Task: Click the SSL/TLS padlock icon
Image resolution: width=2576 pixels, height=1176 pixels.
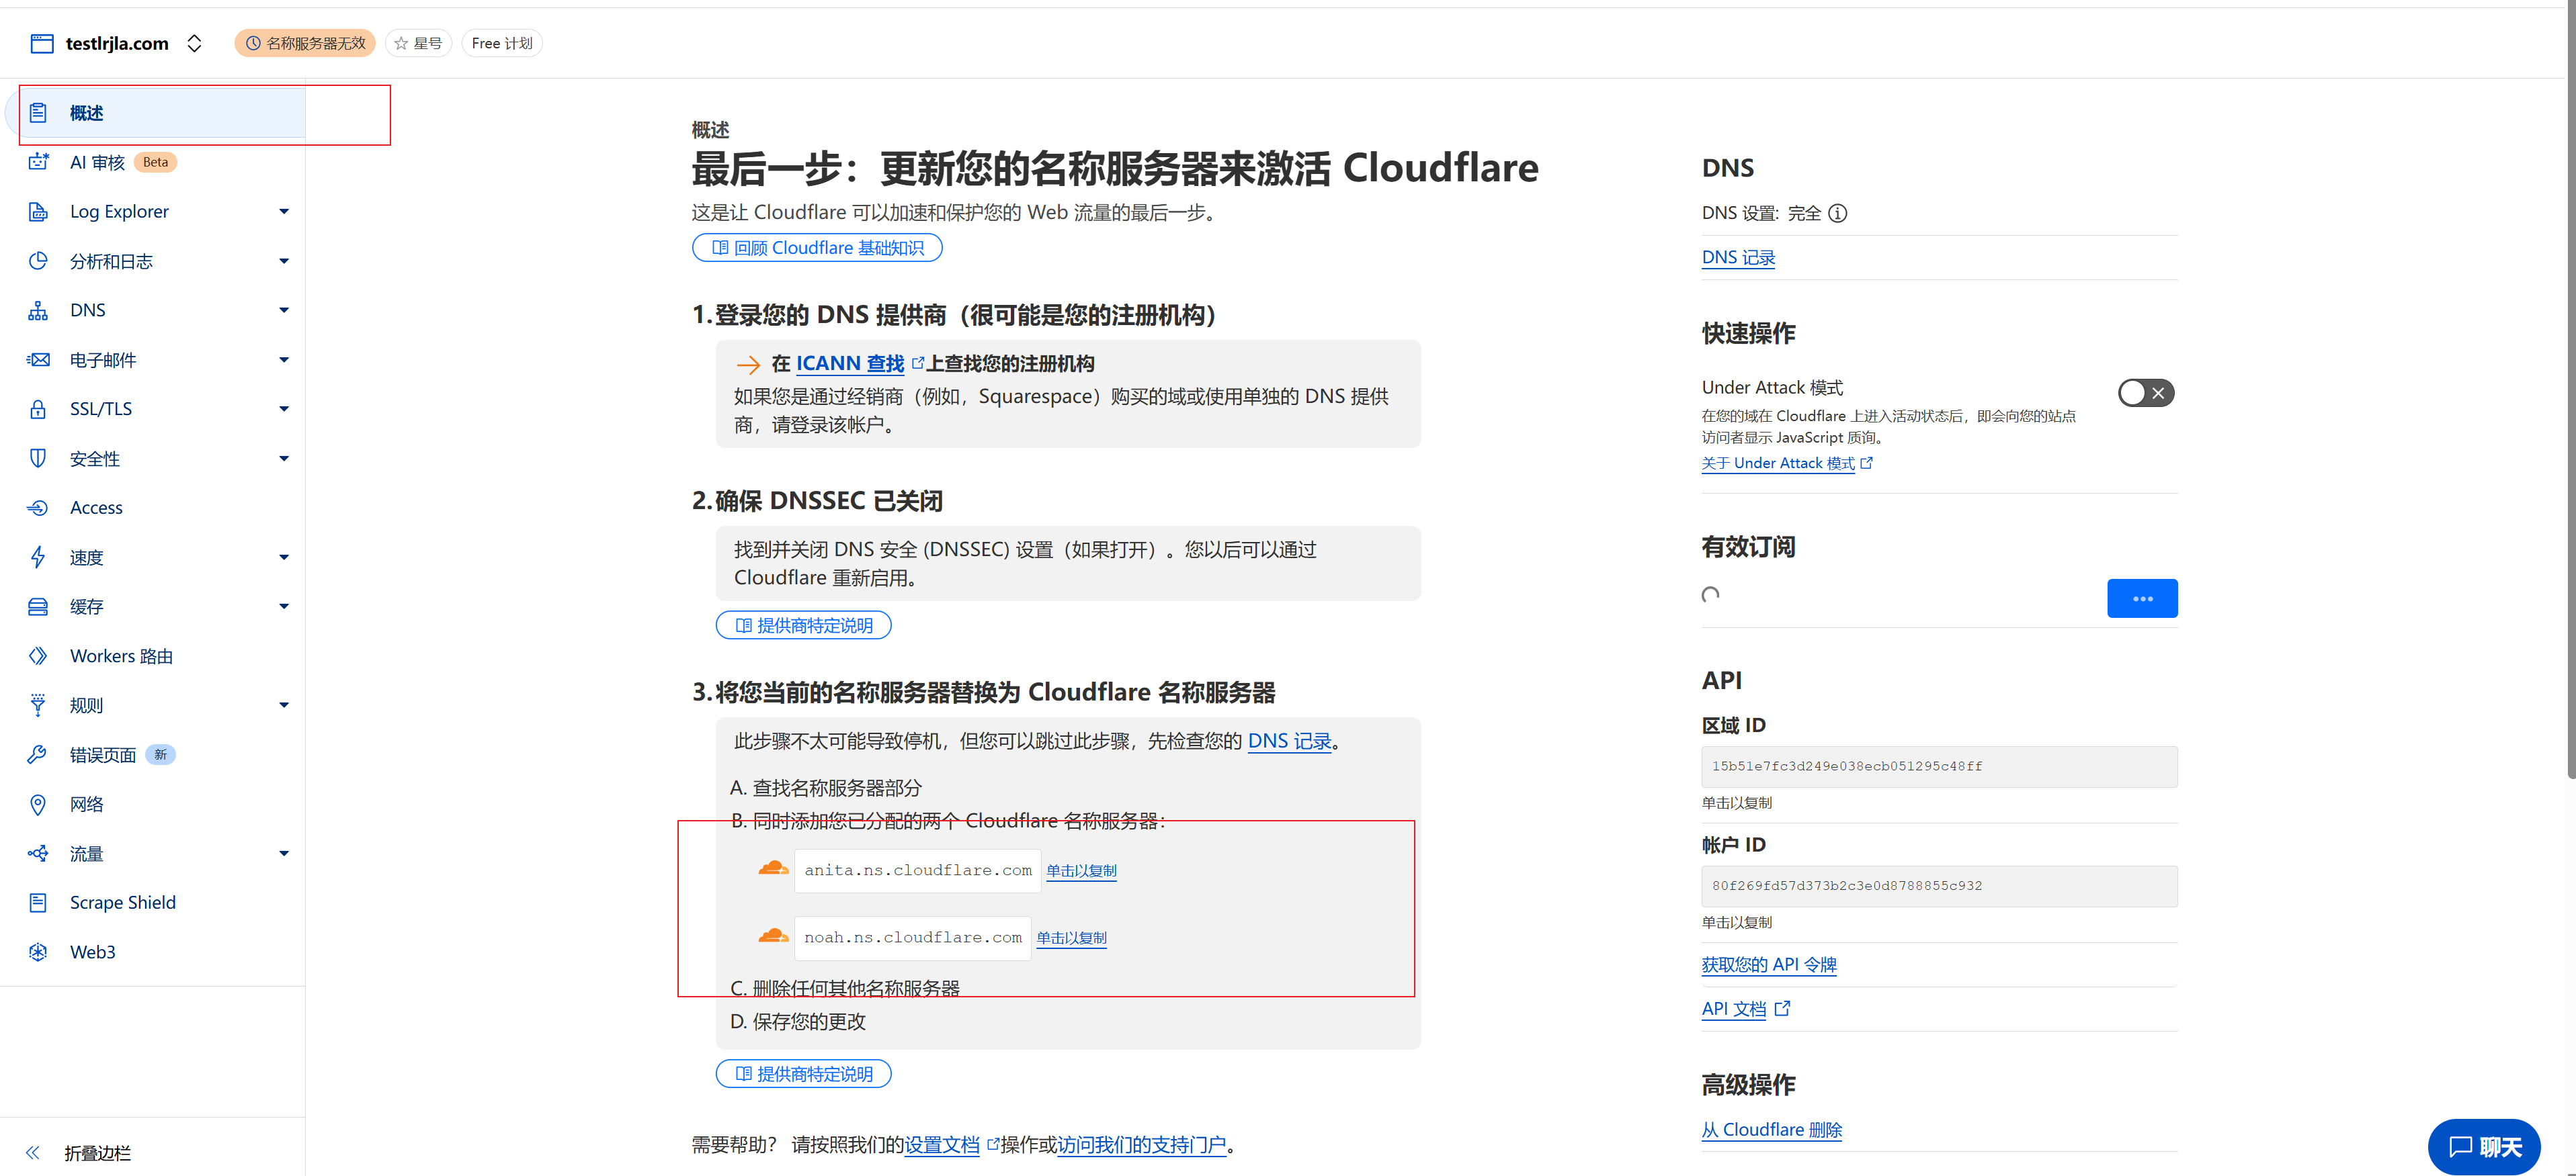Action: click(38, 408)
